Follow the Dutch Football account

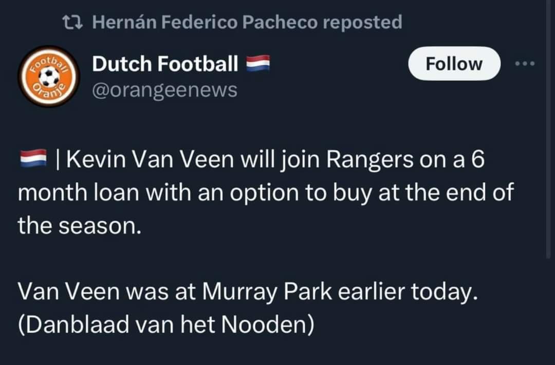[x=454, y=64]
